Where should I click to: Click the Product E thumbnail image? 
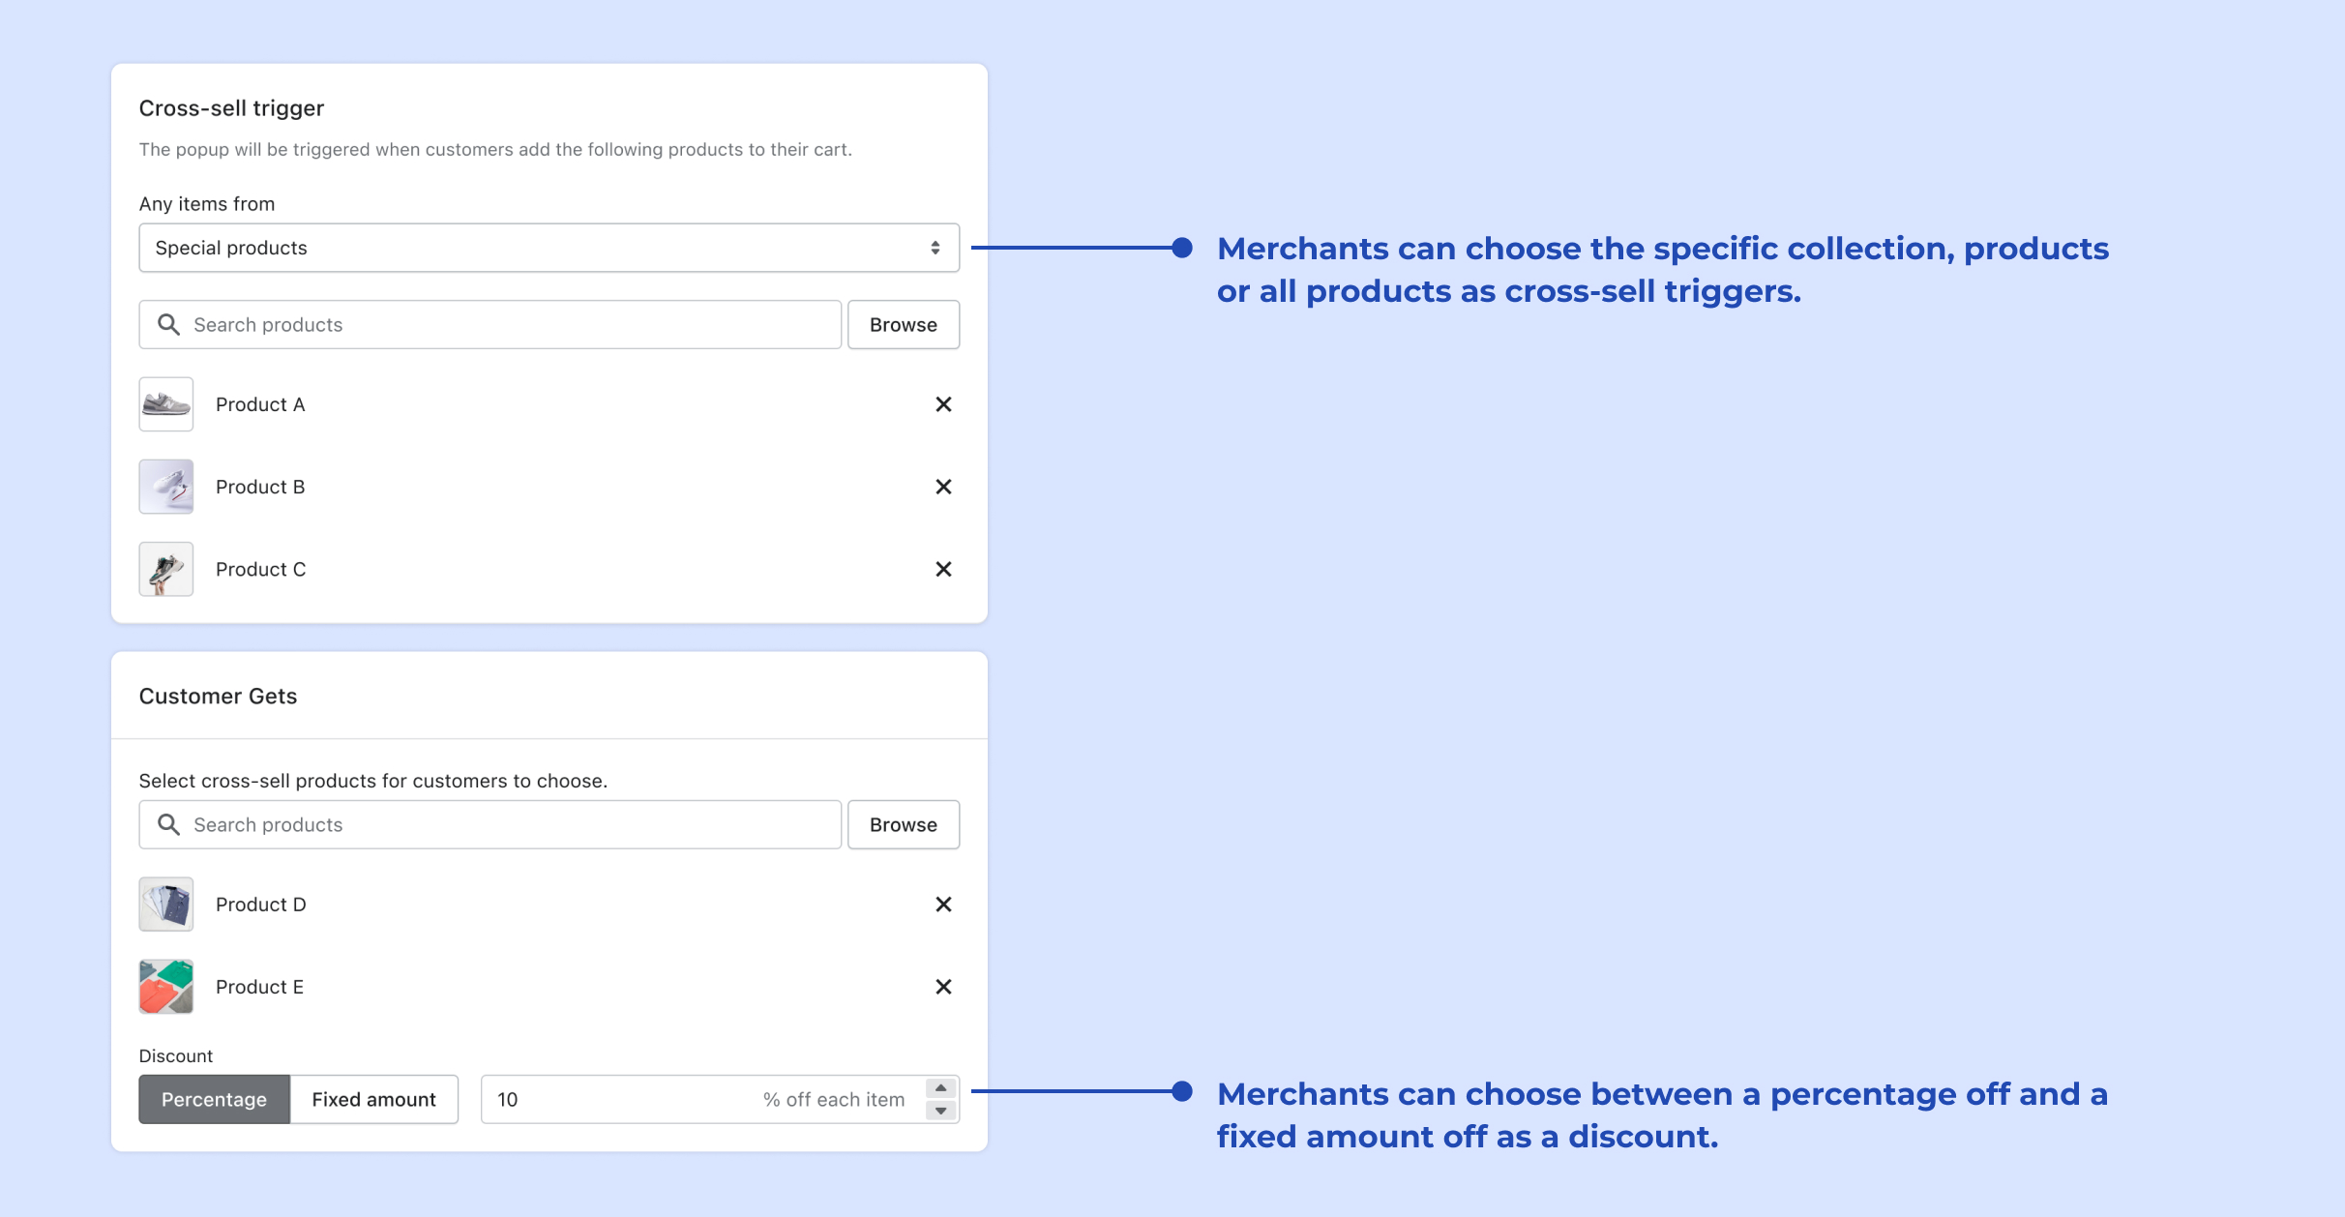(x=166, y=987)
